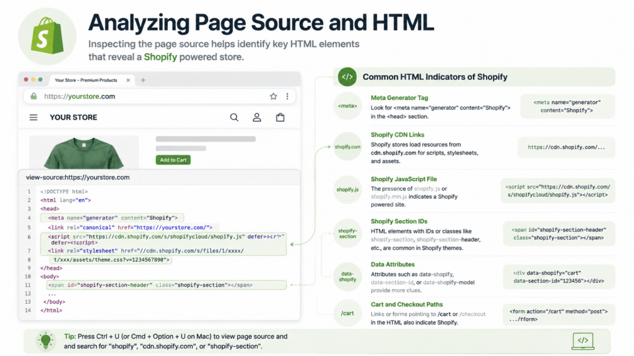The height and width of the screenshot is (356, 634).
Task: Click the YOUR STORE title text
Action: [73, 117]
